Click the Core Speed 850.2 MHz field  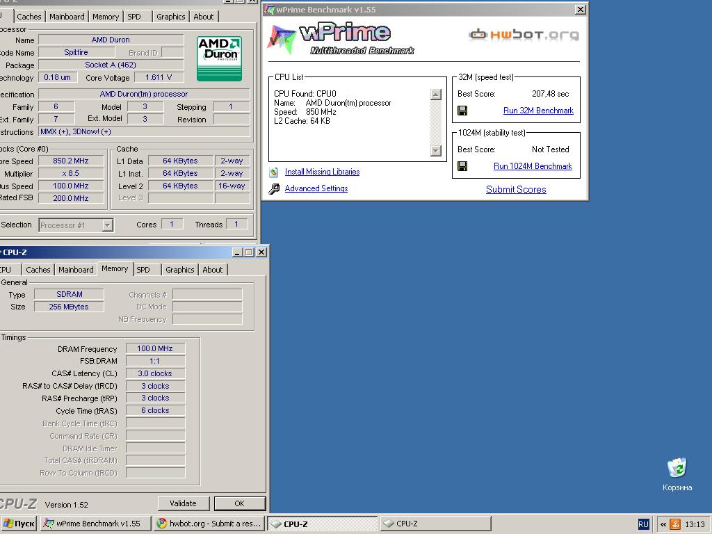pos(71,161)
